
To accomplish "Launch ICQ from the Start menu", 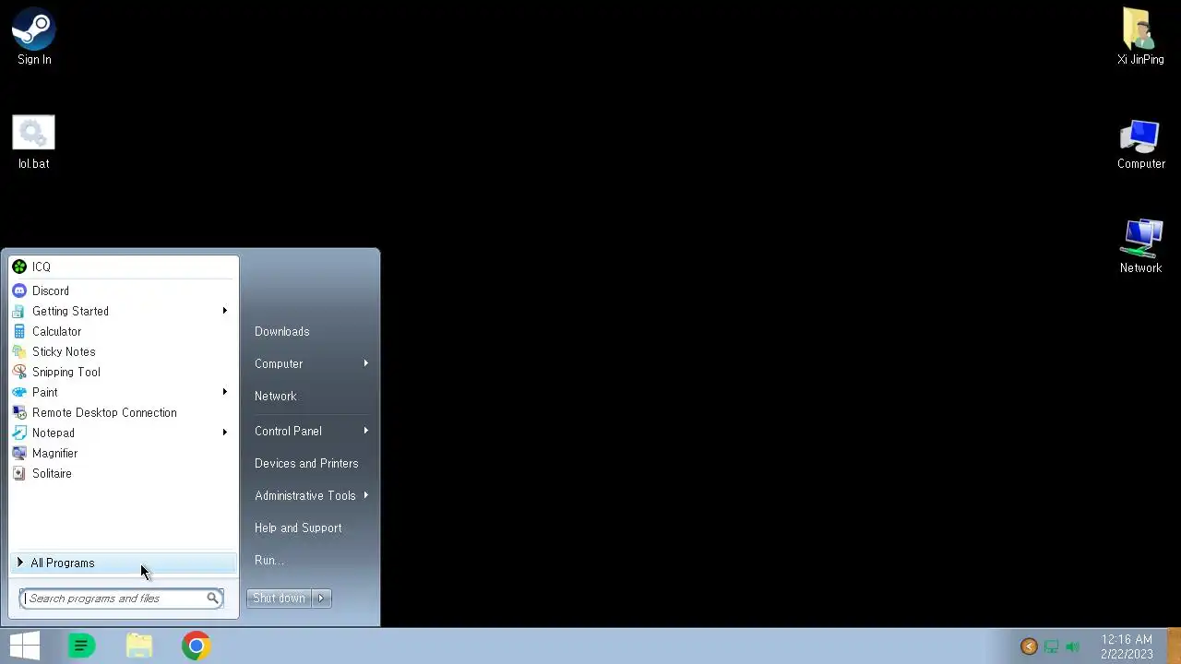I will pos(124,267).
